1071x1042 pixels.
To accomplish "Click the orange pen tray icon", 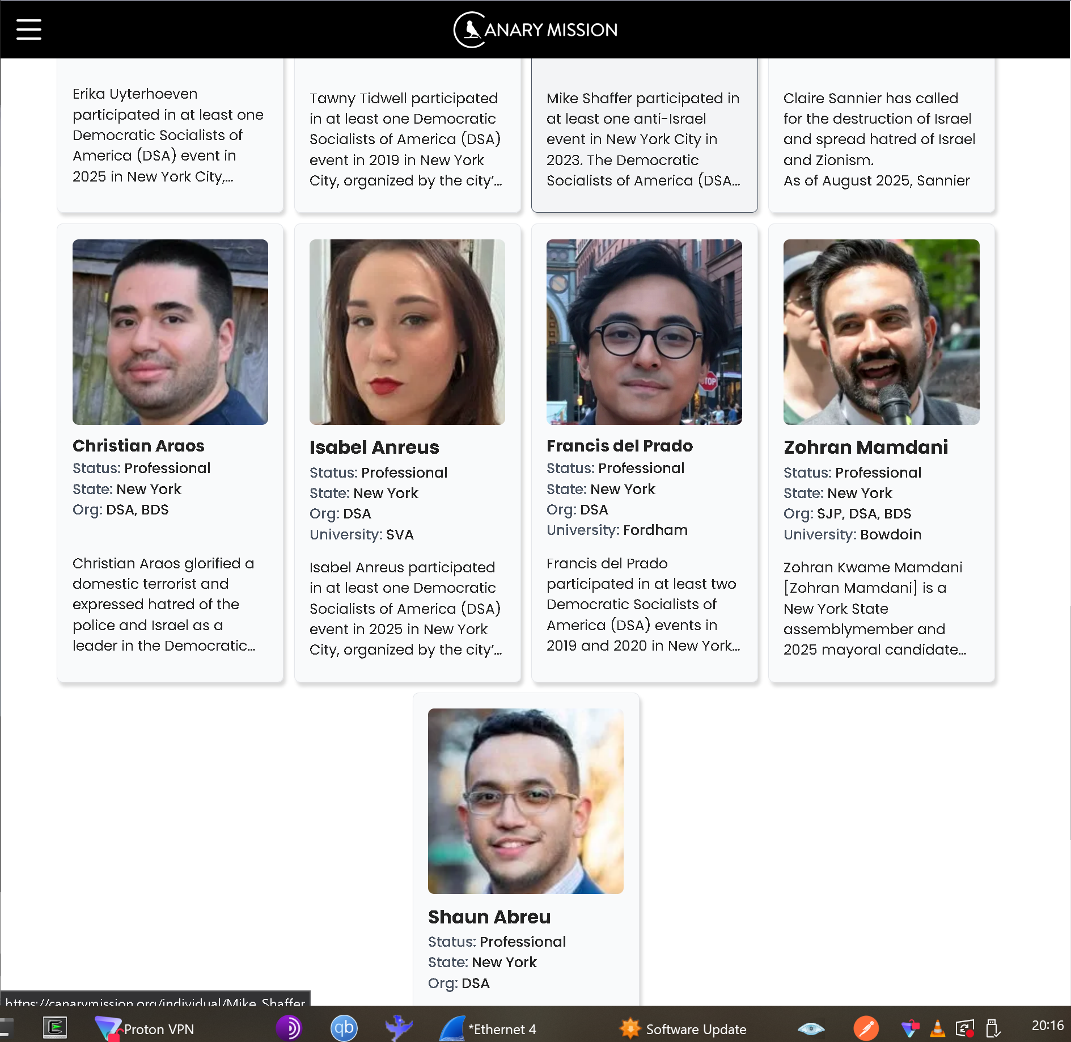I will (866, 1028).
